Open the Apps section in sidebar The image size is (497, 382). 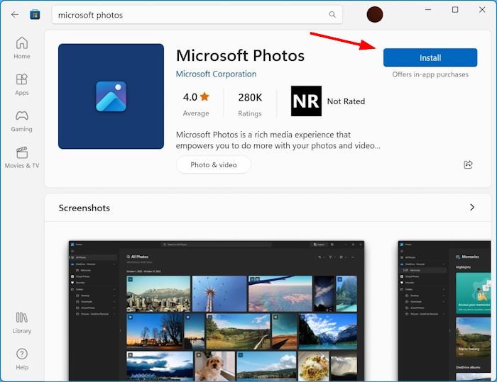coord(22,84)
